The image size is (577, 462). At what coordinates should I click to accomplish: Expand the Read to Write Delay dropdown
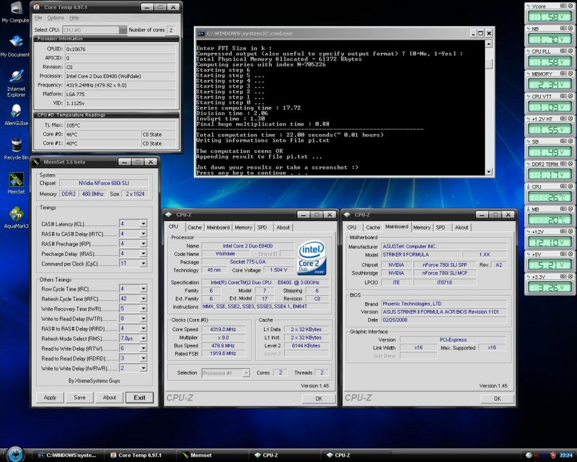coord(143,348)
